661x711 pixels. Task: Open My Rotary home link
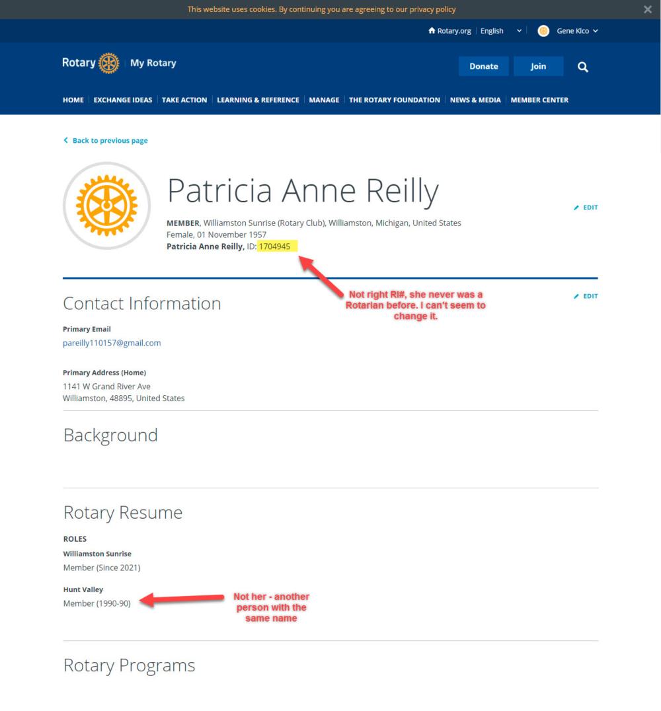coord(153,63)
